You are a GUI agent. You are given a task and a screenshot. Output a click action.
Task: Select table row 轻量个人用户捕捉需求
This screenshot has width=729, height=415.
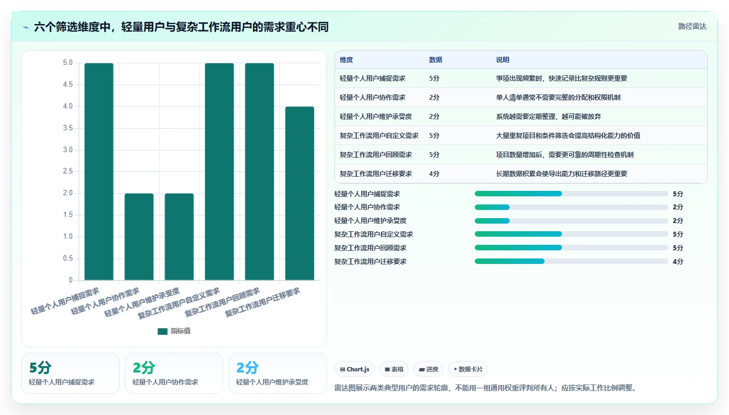[x=521, y=78]
